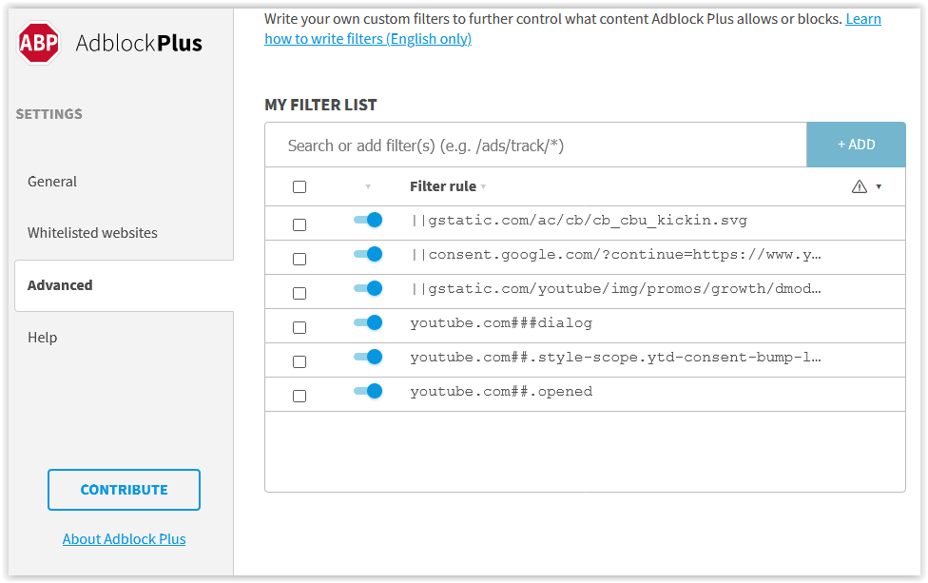928x583 pixels.
Task: Expand the Filter rule sort arrow
Action: click(x=484, y=187)
